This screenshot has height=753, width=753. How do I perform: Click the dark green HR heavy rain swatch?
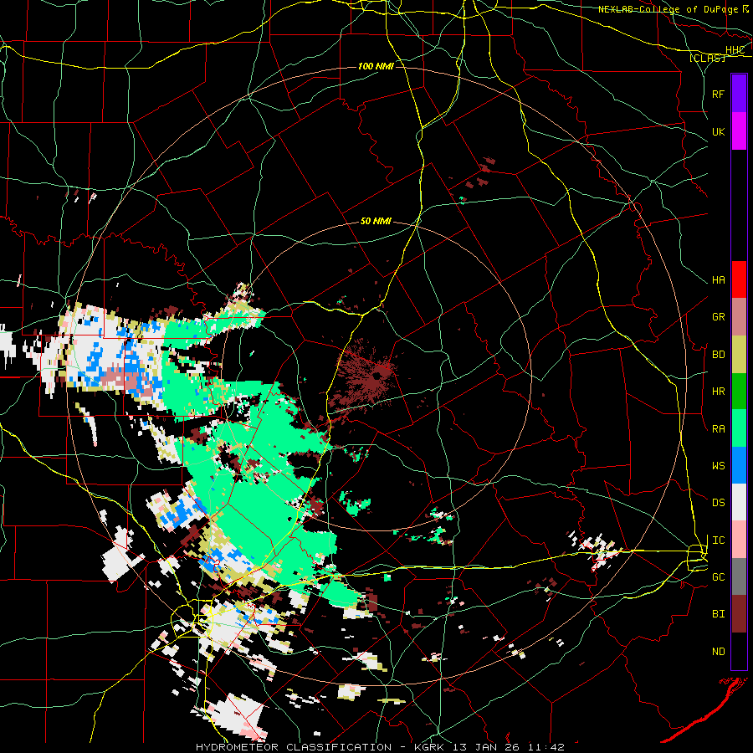pos(739,392)
